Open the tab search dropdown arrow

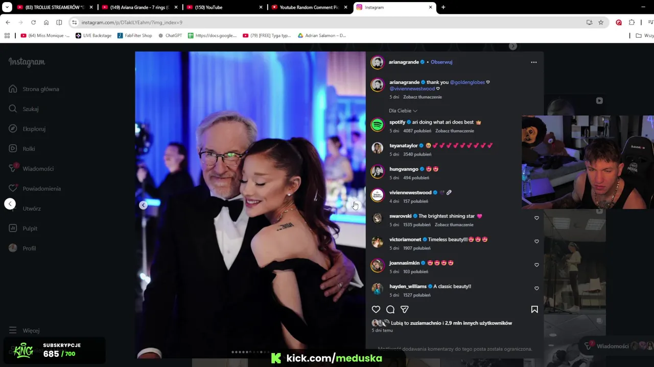click(x=7, y=7)
